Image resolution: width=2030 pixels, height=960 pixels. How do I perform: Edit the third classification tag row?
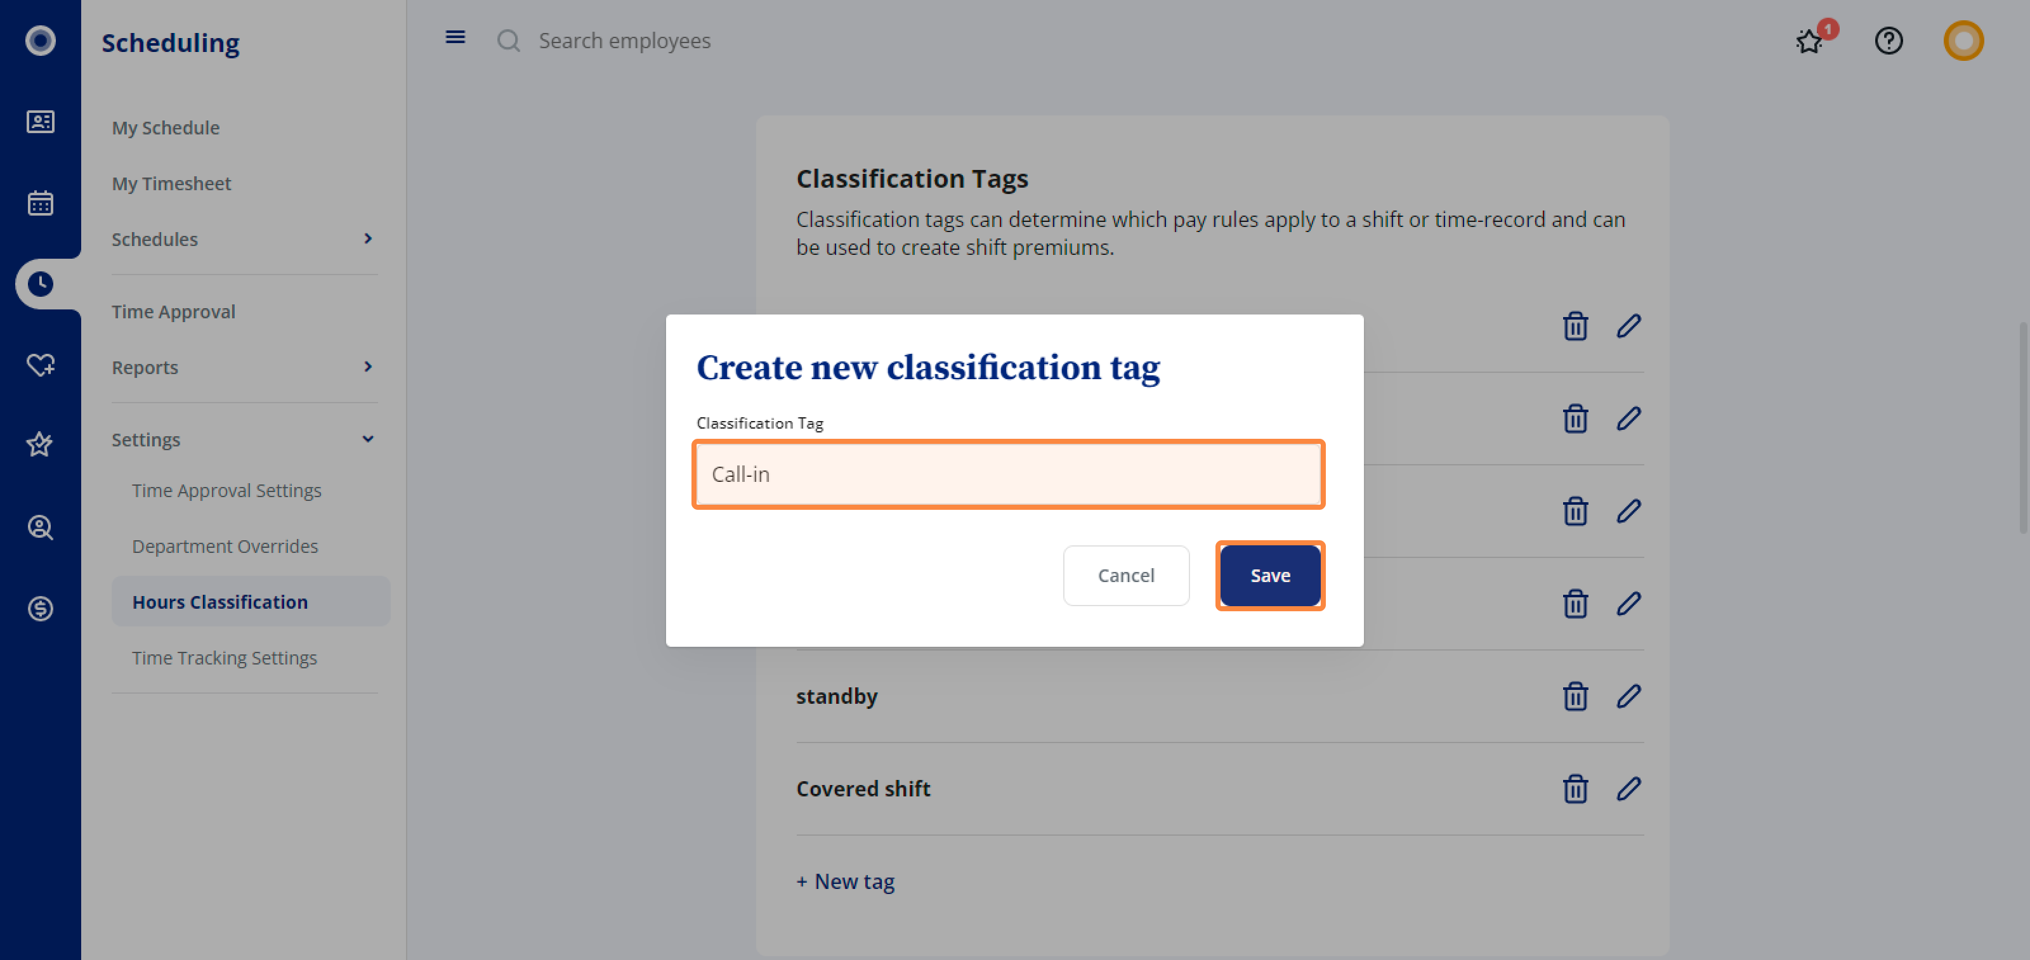point(1628,511)
